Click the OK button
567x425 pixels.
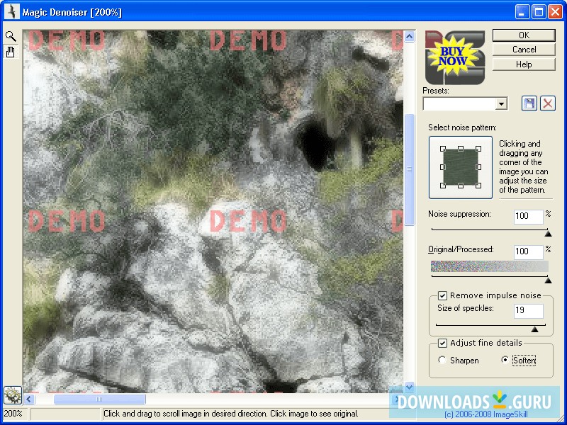coord(523,35)
